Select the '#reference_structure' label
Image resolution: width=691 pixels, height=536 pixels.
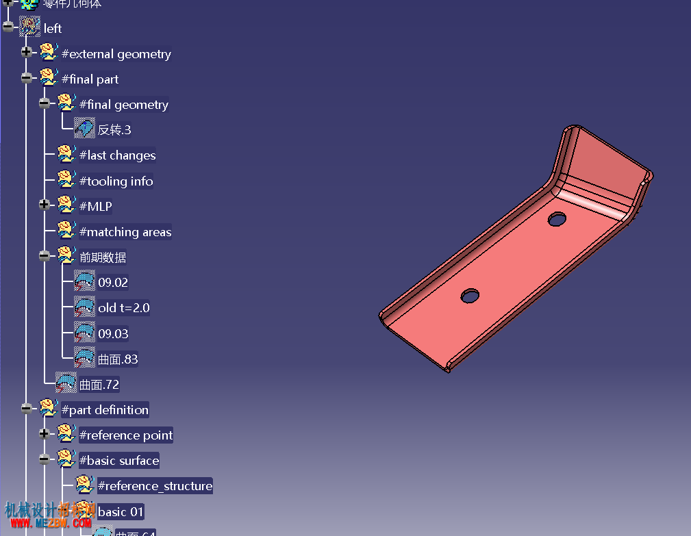pyautogui.click(x=155, y=486)
